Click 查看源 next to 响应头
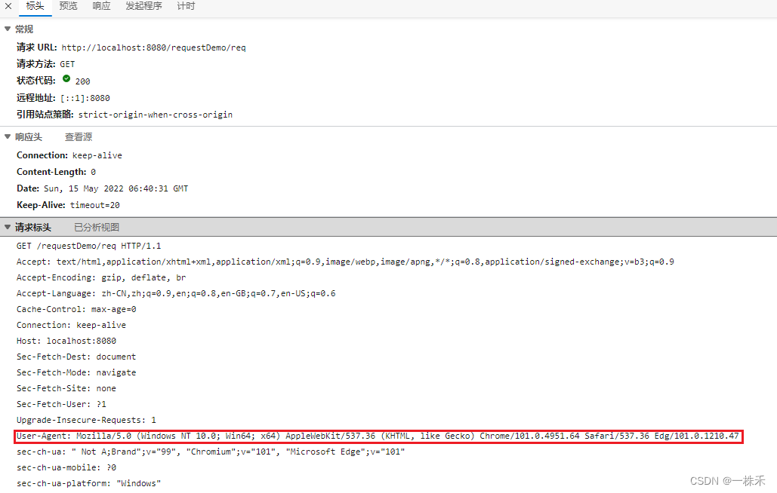This screenshot has height=493, width=777. tap(79, 137)
